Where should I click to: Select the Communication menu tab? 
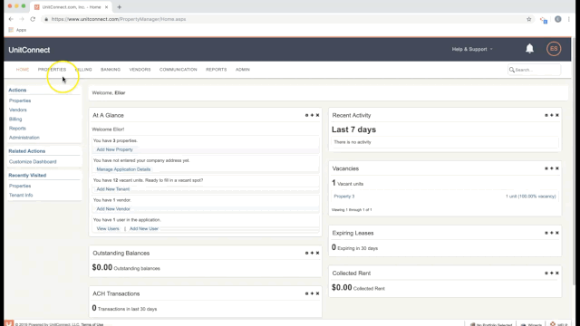(x=178, y=70)
